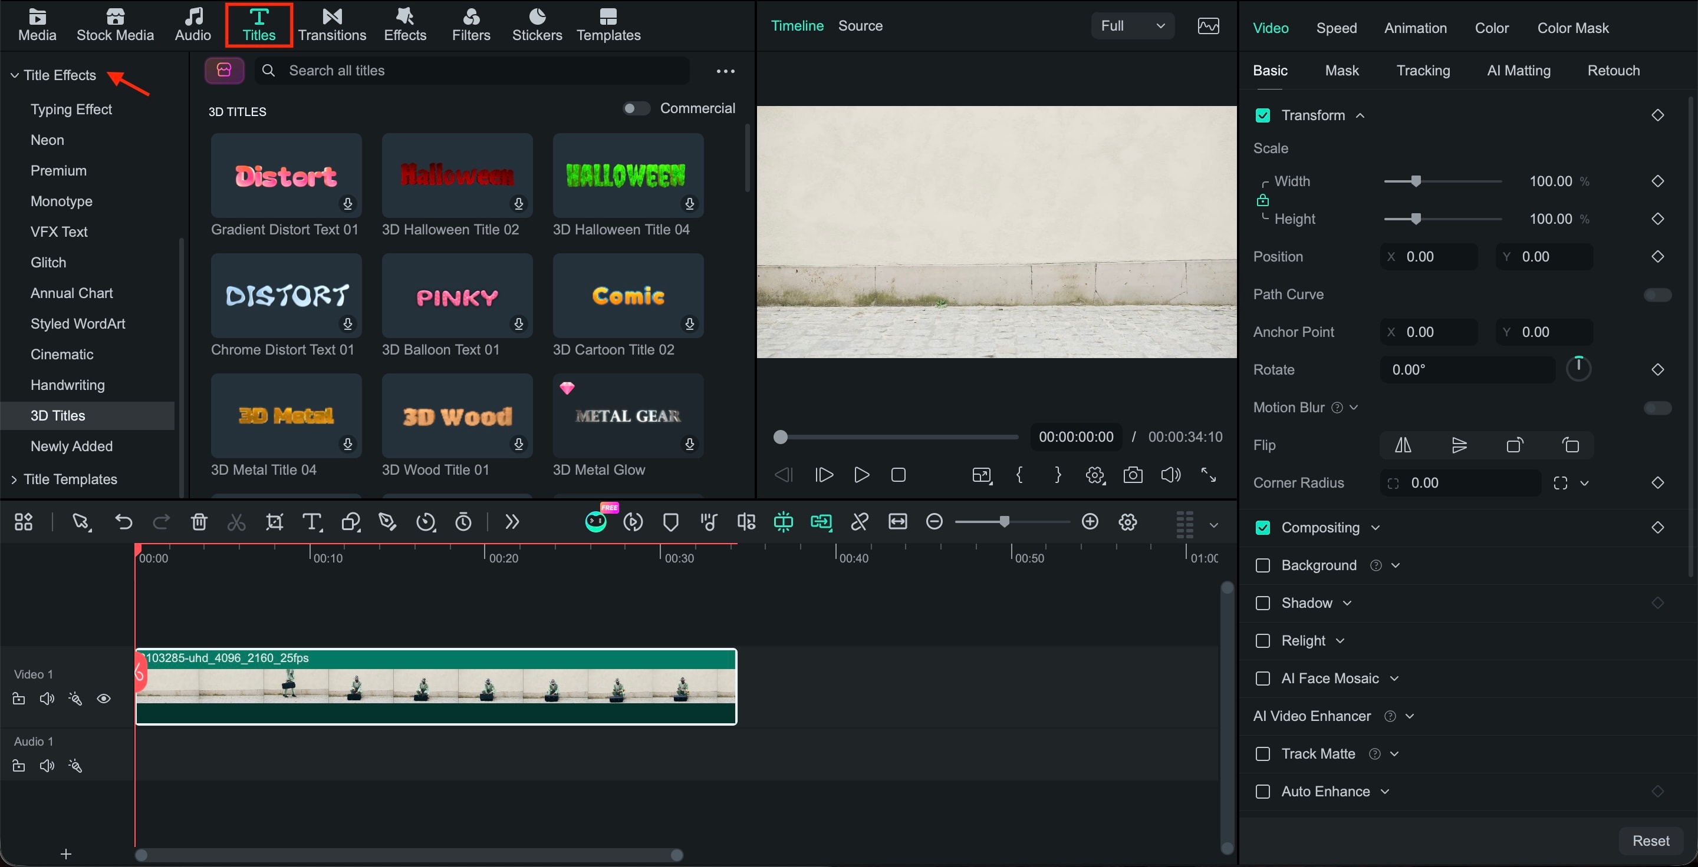Add keyframe for Rotate diamond
The height and width of the screenshot is (867, 1698).
pos(1658,370)
